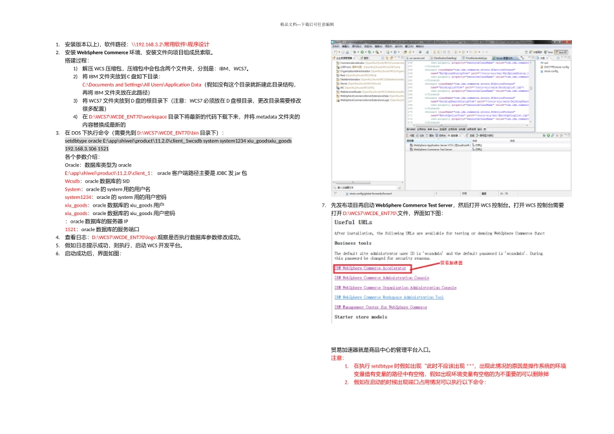Screen dimensions: 614x434
Task: Click the project filter text field
Action: coord(366,187)
